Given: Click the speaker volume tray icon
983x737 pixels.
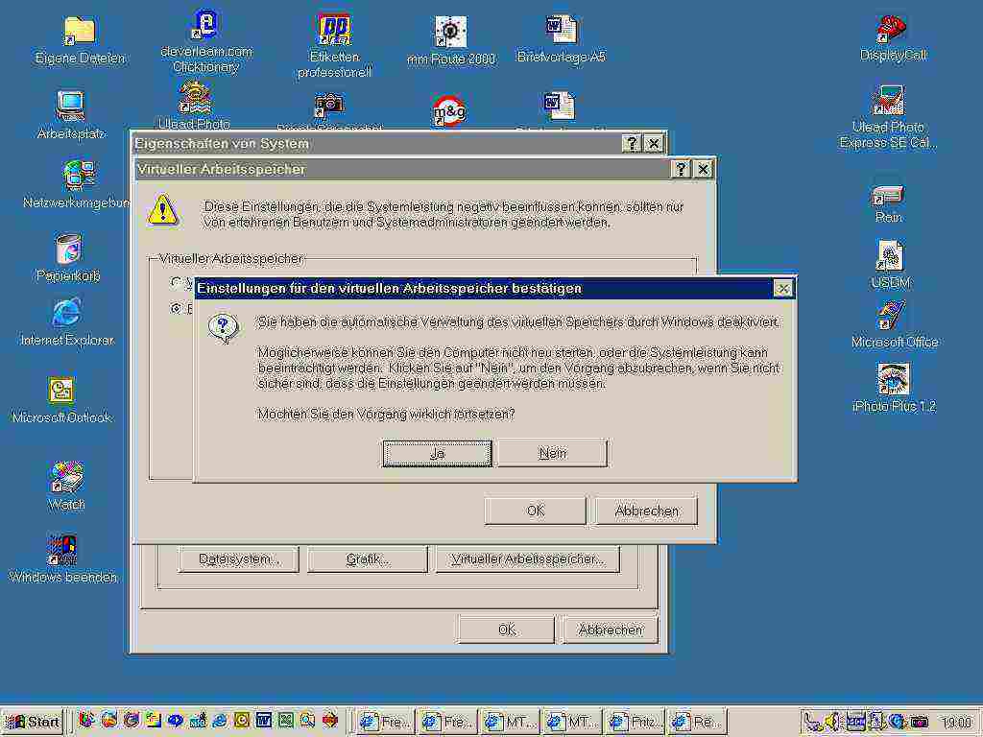Looking at the screenshot, I should (832, 722).
